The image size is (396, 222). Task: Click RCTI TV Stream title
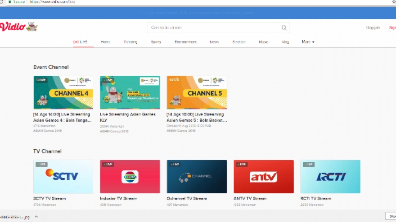click(316, 198)
